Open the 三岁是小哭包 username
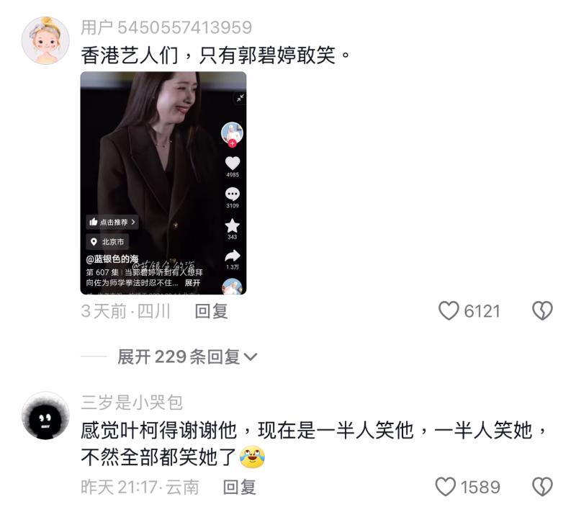Viewport: 576px width, 507px height. click(x=132, y=403)
